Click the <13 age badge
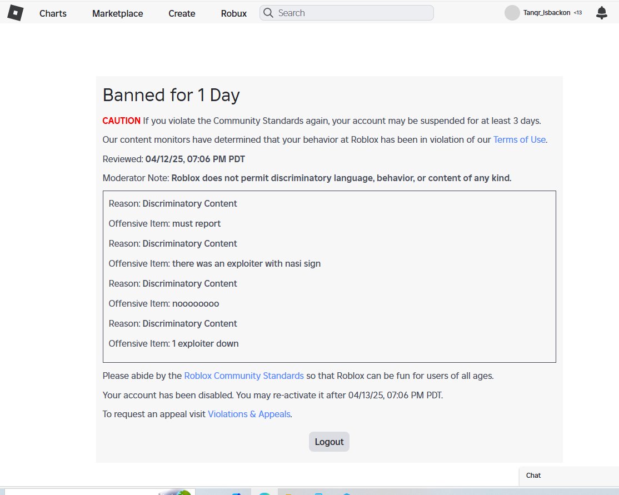Viewport: 619px width, 495px height. pyautogui.click(x=577, y=13)
